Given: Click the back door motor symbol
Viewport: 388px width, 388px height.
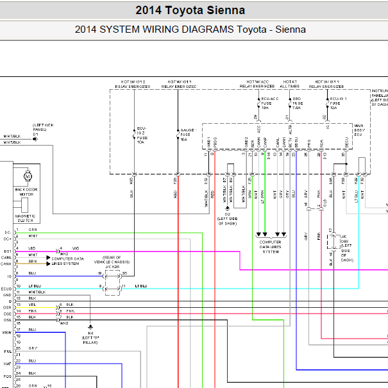Looking at the screenshot, I should [x=28, y=176].
